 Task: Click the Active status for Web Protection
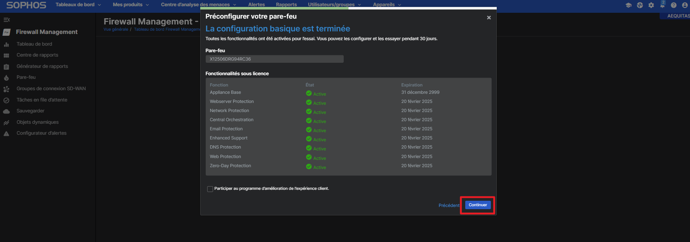(x=320, y=158)
